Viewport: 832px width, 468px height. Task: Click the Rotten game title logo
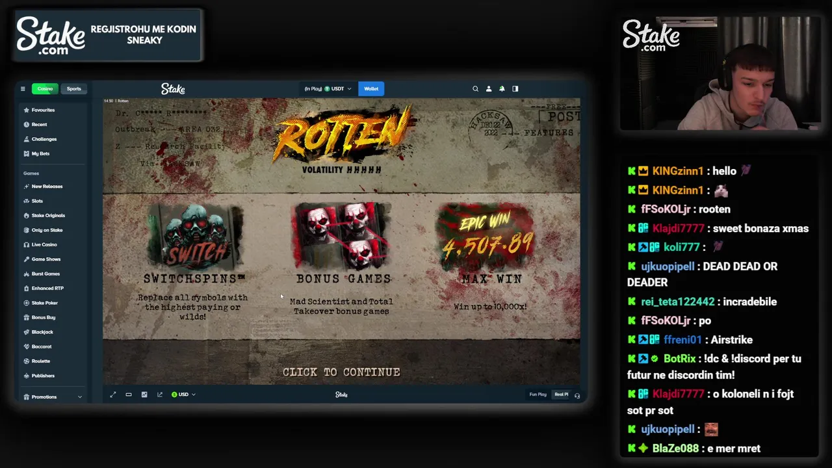(343, 134)
